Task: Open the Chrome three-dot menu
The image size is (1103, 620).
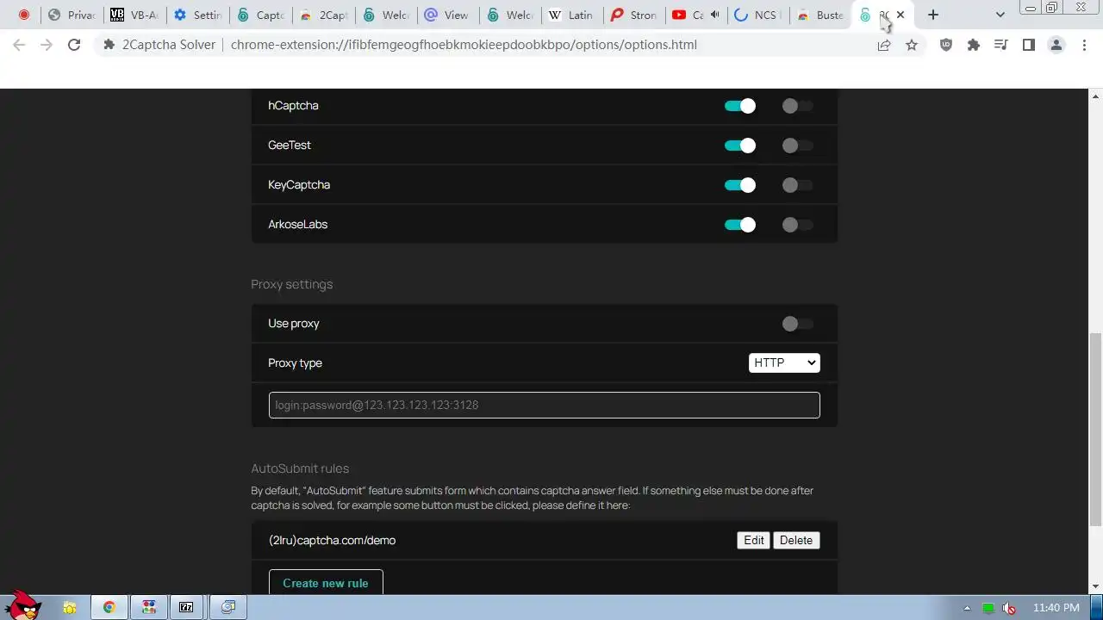Action: (1084, 45)
